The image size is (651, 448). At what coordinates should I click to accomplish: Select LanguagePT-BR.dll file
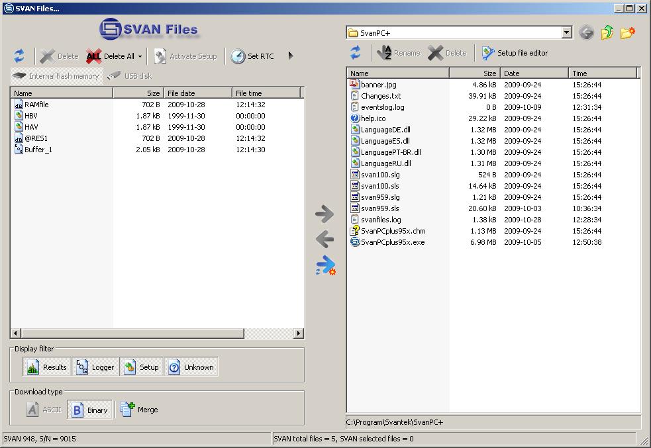pos(385,152)
